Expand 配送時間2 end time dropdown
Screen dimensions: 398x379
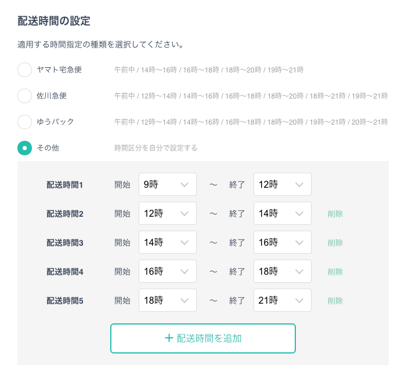click(x=282, y=213)
